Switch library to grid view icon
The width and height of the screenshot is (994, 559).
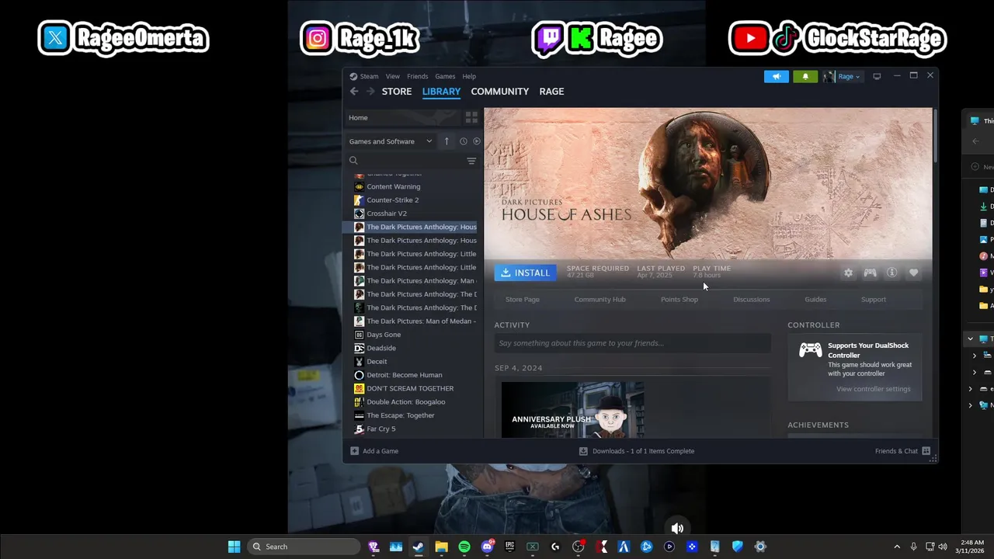471,117
